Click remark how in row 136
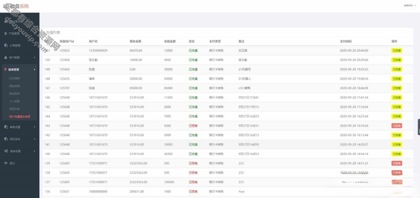This screenshot has height=198, width=420. [x=241, y=191]
